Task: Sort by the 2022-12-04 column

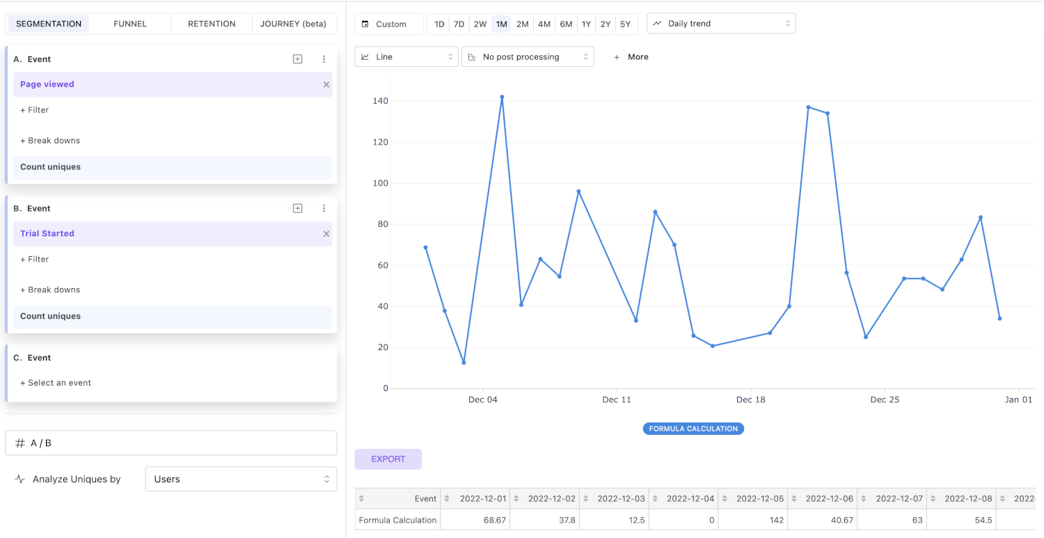Action: [x=656, y=498]
